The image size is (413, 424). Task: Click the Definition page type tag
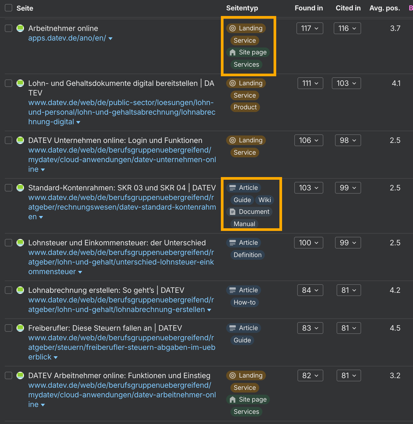coord(247,255)
